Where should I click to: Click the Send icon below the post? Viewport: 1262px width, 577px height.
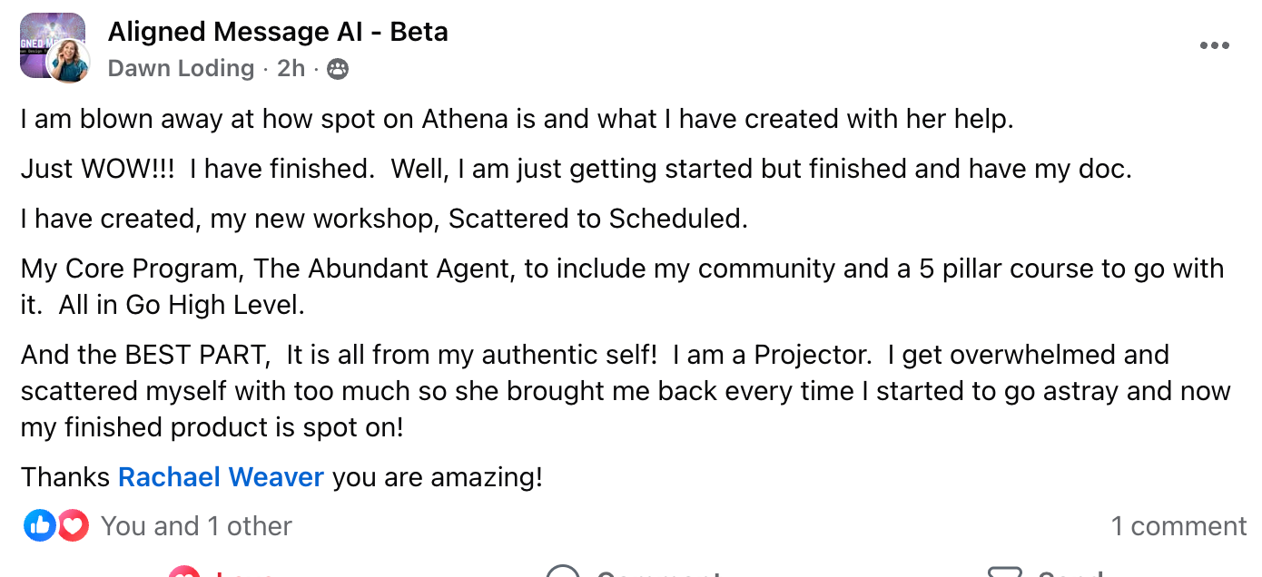[1005, 572]
